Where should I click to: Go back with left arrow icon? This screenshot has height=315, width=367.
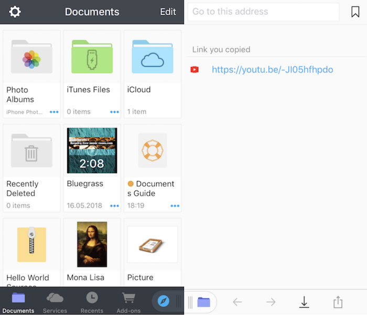click(238, 302)
